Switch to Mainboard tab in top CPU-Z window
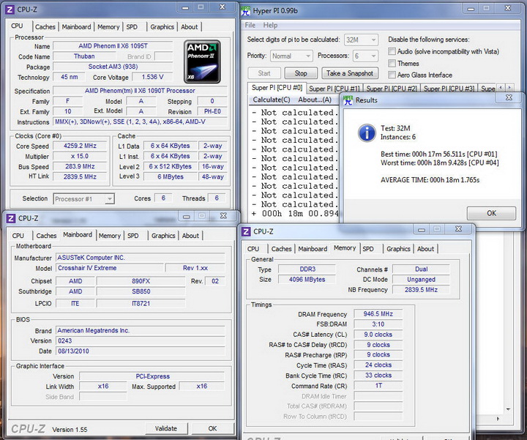This screenshot has width=527, height=440. click(76, 27)
